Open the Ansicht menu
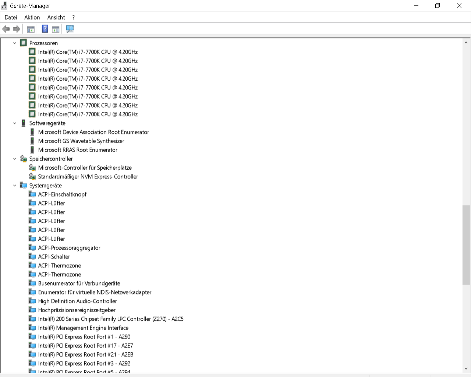The image size is (471, 377). (56, 17)
